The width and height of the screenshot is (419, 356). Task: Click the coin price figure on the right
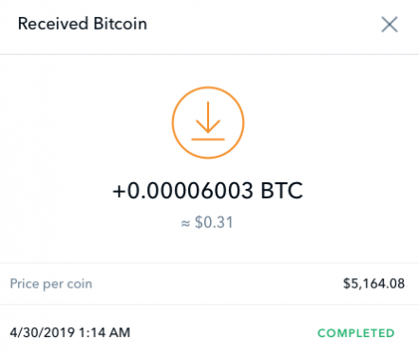[x=373, y=284]
